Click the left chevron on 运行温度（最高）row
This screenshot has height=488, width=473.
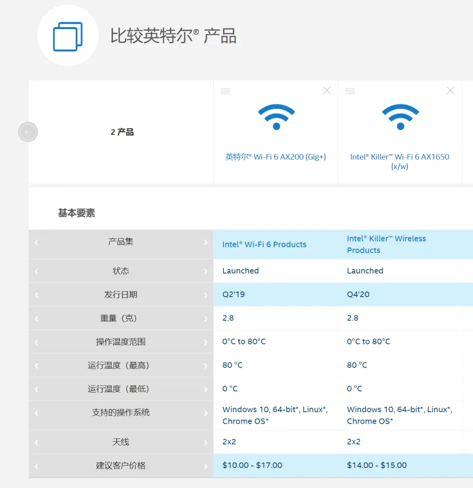coord(37,365)
